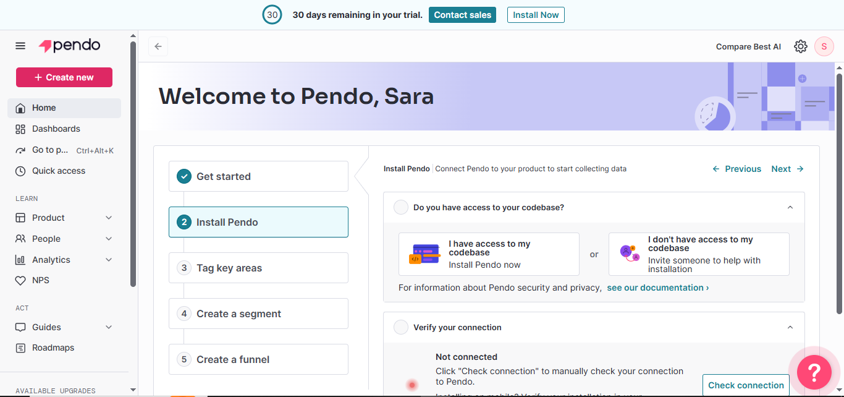Click the invite teammates illustration icon
844x397 pixels.
(x=629, y=252)
